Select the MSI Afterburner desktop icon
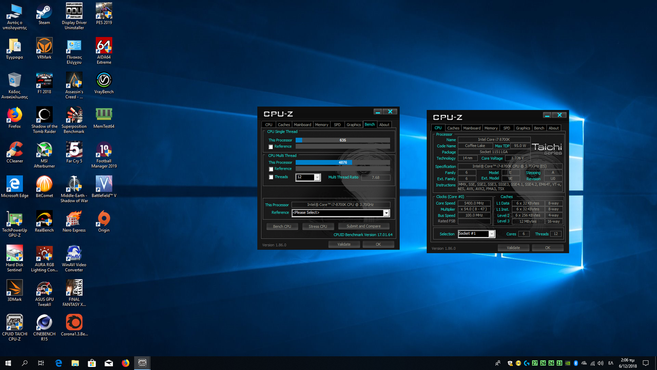657x370 pixels. [x=44, y=154]
